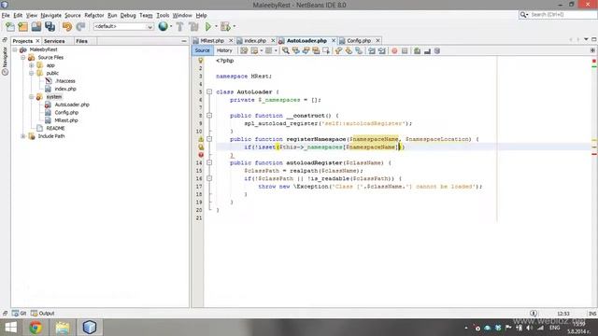Image resolution: width=598 pixels, height=336 pixels.
Task: Collapse the public folder node
Action: (31, 73)
